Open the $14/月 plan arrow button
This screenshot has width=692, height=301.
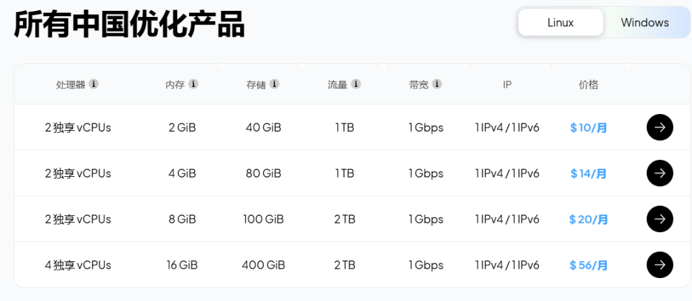click(x=660, y=173)
